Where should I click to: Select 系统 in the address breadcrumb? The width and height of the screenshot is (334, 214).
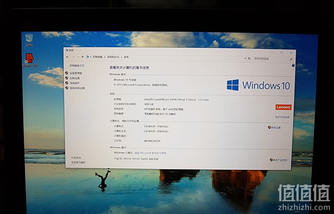[126, 57]
